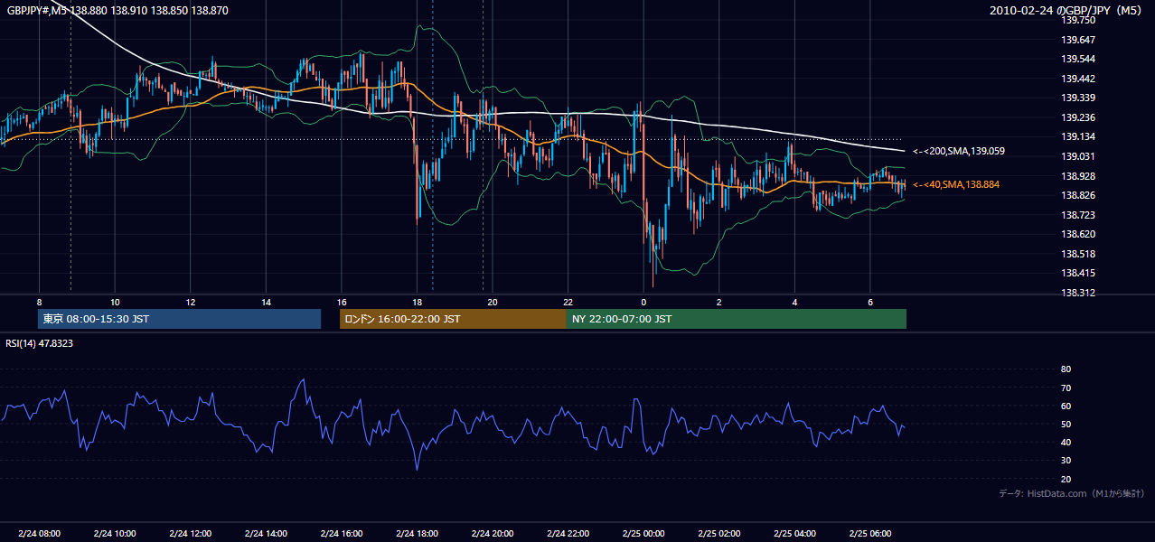The width and height of the screenshot is (1155, 542).
Task: Click hour label 12 under price chart
Action: click(x=191, y=302)
